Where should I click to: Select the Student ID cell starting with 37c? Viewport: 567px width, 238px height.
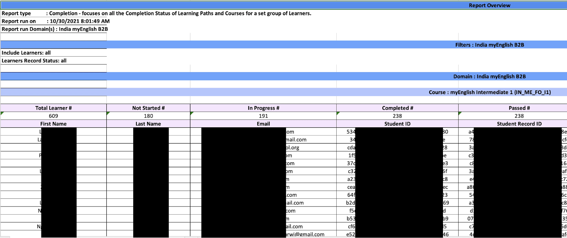397,163
